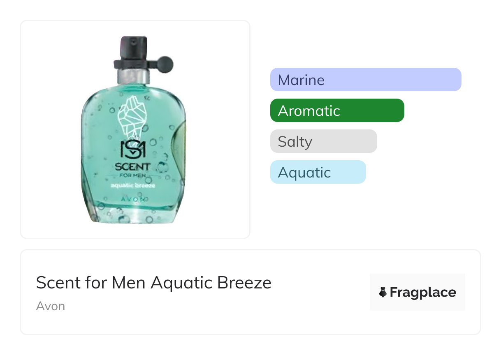Image resolution: width=501 pixels, height=355 pixels.
Task: Open the Scent for Men Aquatic Breeze title
Action: click(153, 283)
